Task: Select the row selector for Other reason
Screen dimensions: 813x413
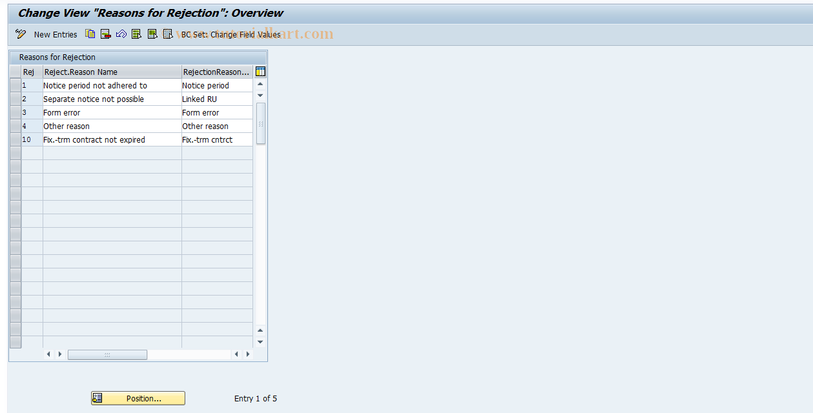Action: point(15,126)
